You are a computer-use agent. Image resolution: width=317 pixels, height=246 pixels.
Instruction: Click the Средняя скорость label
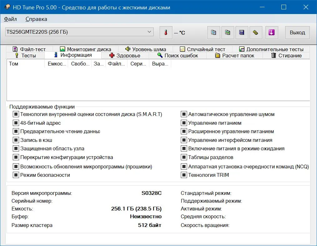(x=203, y=217)
